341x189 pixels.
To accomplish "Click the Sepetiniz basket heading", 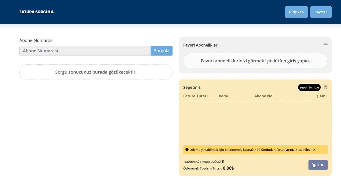I will (192, 88).
